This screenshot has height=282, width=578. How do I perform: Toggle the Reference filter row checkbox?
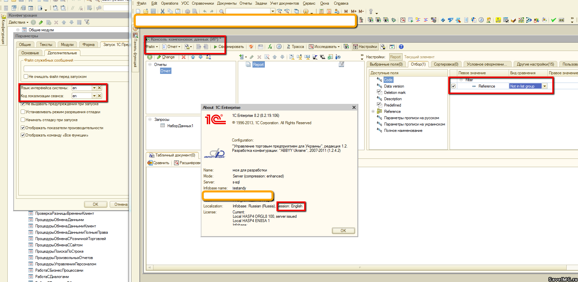tap(453, 86)
